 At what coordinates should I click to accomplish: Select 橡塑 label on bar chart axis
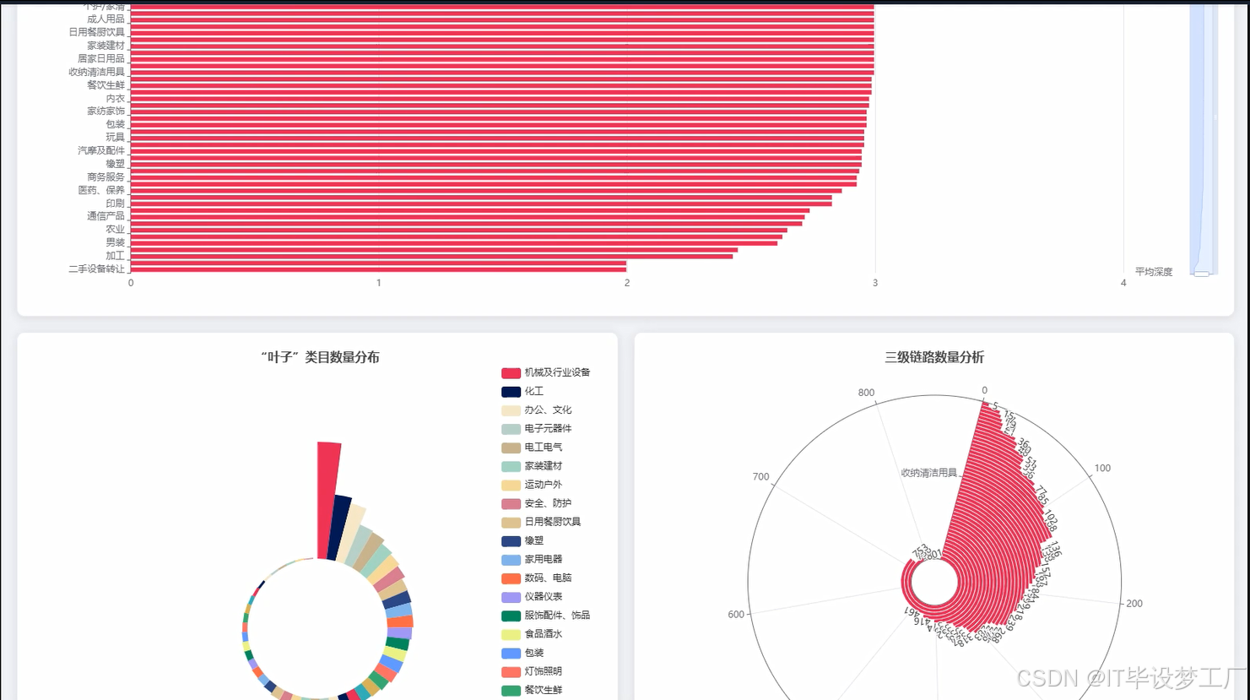point(115,164)
